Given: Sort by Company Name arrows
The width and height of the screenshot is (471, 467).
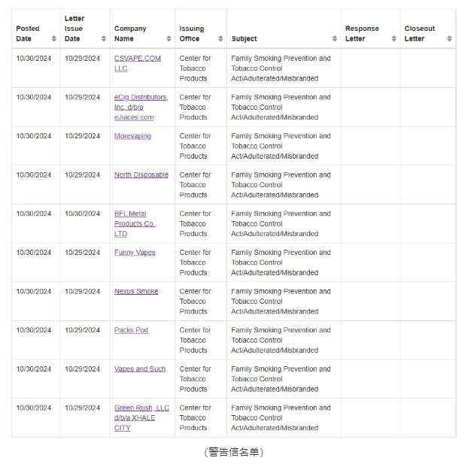Looking at the screenshot, I should (x=169, y=38).
